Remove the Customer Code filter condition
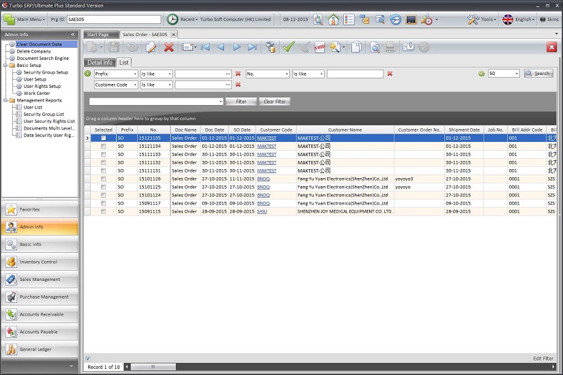Viewport: 563px width, 375px height. coord(237,85)
